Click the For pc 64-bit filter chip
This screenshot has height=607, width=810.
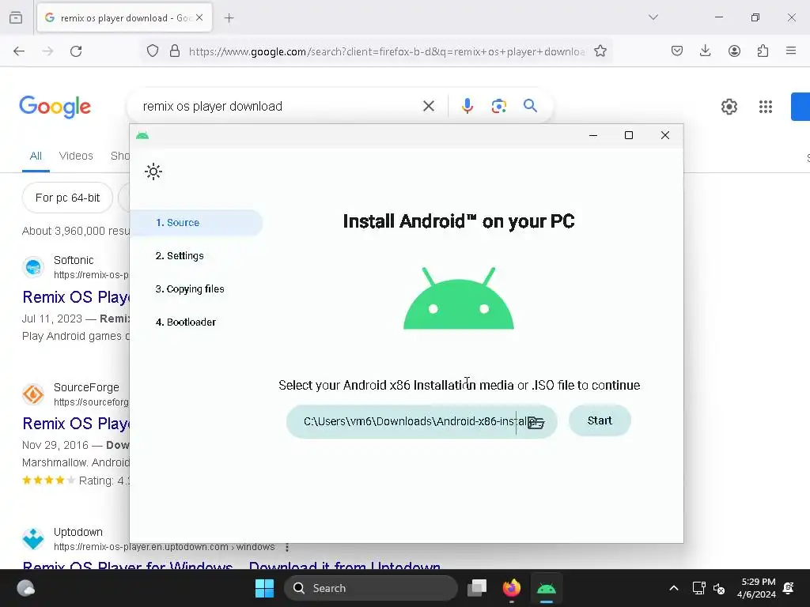(68, 198)
